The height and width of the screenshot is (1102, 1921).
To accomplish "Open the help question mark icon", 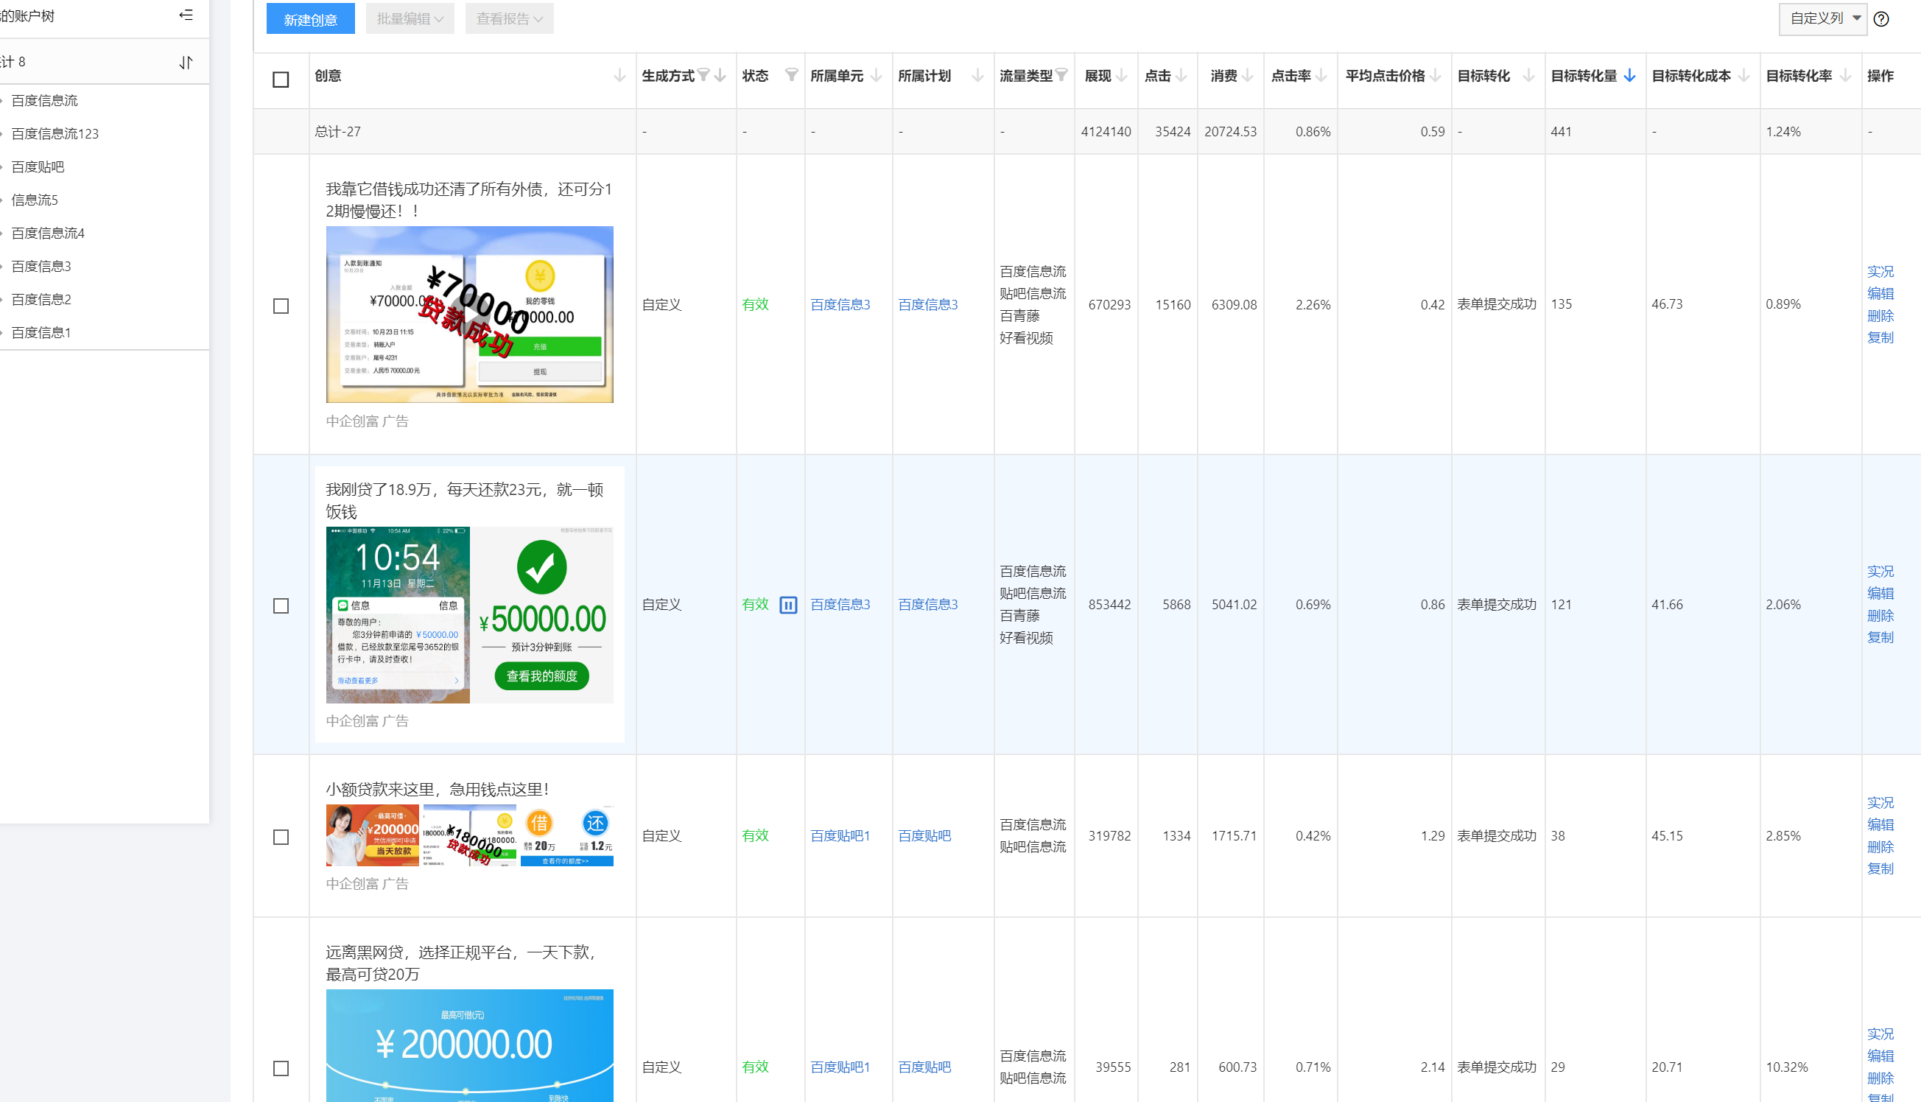I will pos(1881,19).
